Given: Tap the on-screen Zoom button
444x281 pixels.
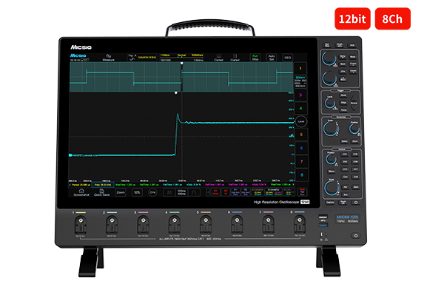Looking at the screenshot, I should click(121, 192).
